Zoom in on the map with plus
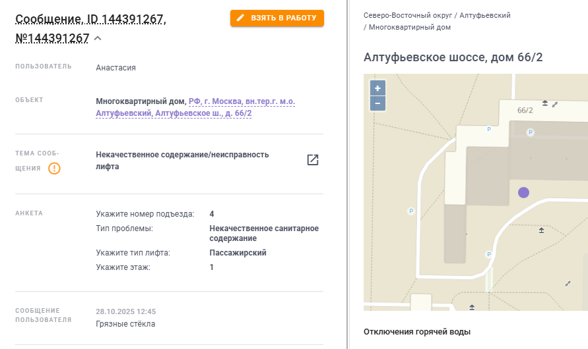The image size is (588, 349). pos(377,88)
